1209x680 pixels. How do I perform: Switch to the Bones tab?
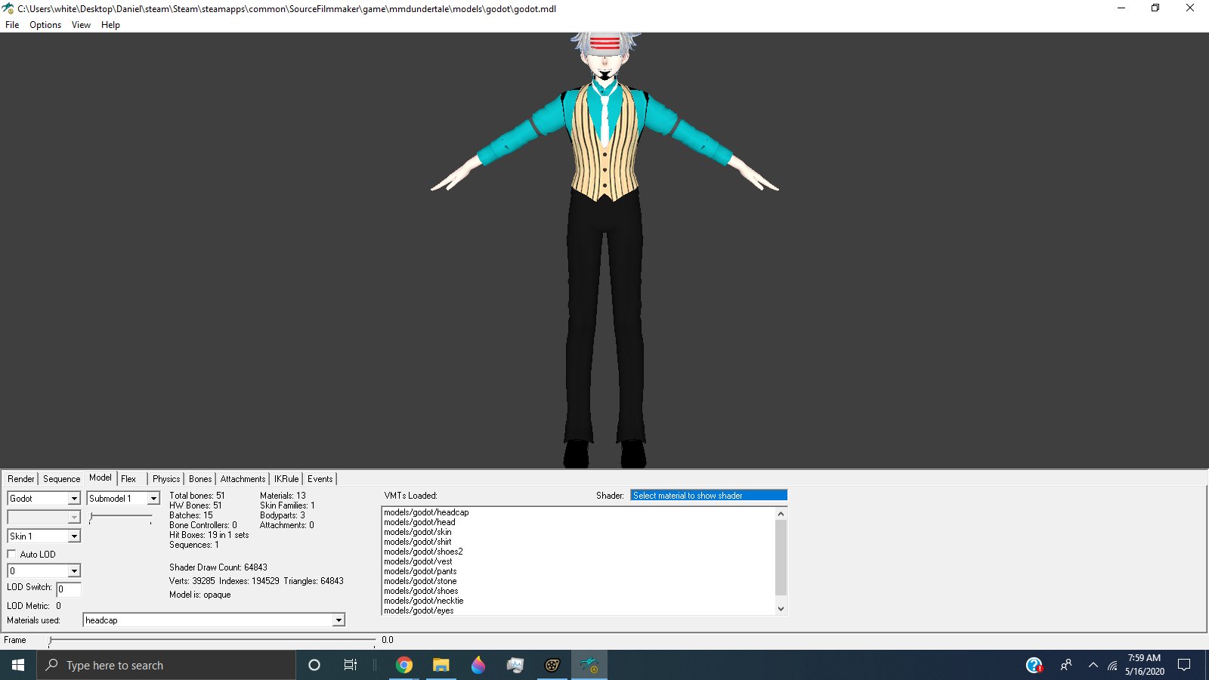click(200, 479)
